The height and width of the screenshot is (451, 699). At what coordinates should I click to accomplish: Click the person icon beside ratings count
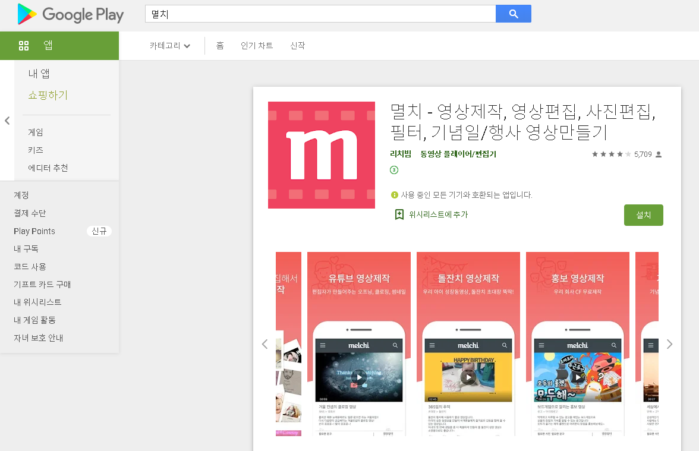659,154
